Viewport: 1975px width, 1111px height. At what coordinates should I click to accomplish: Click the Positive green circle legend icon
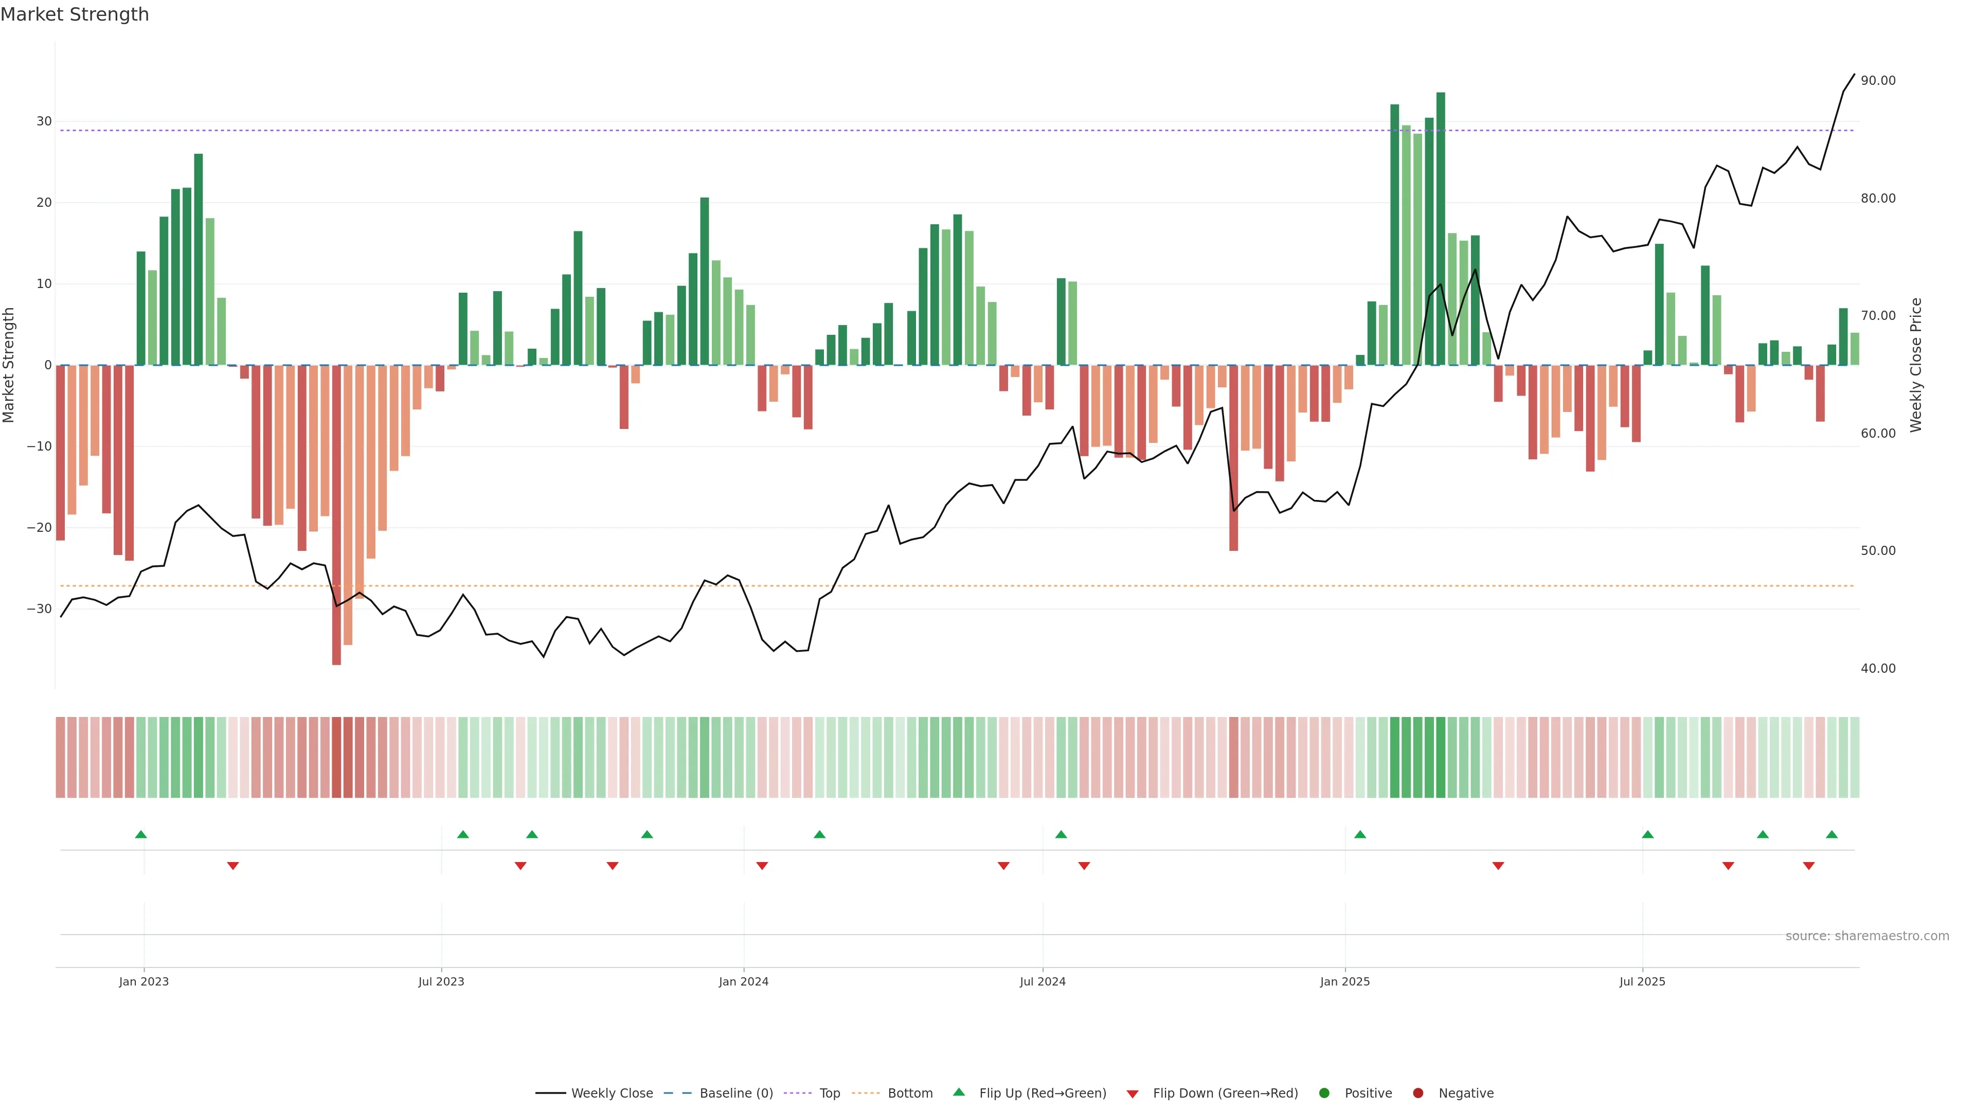coord(1324,1094)
